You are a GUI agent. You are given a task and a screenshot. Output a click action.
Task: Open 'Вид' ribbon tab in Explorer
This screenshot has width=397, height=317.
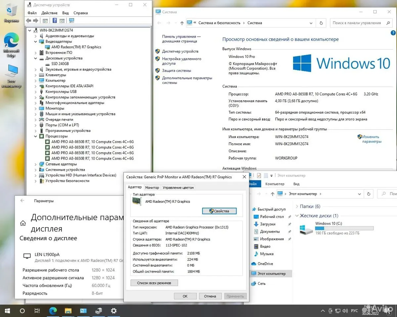point(296,184)
